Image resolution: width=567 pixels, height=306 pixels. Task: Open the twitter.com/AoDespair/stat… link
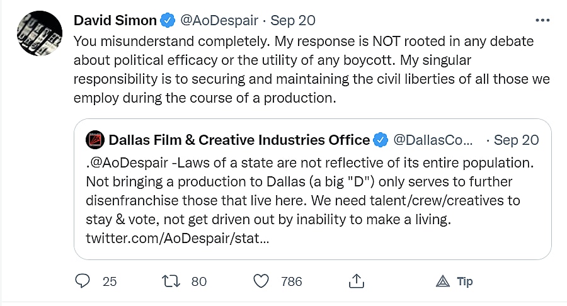[x=177, y=240]
